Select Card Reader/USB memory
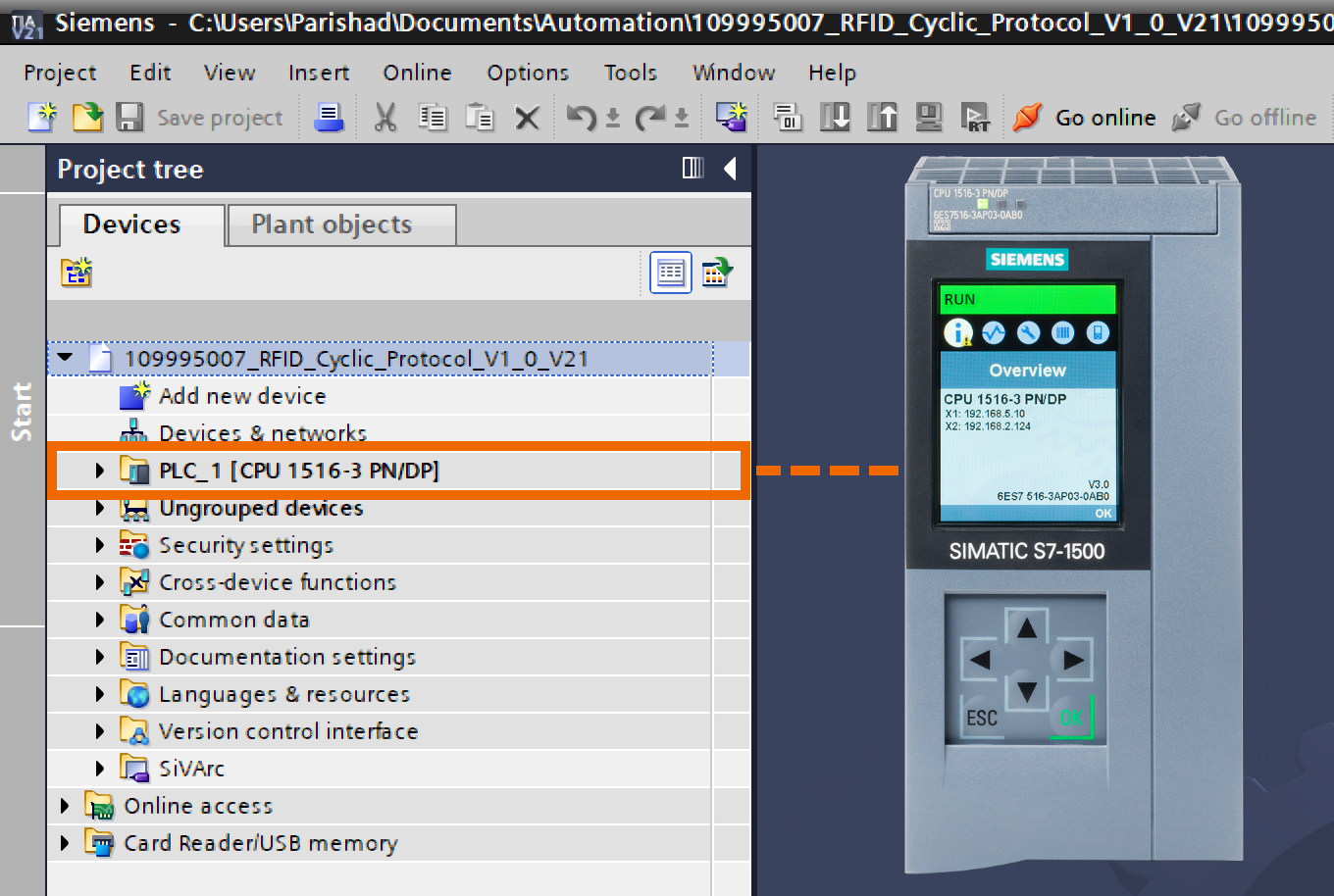This screenshot has height=896, width=1334. point(260,843)
